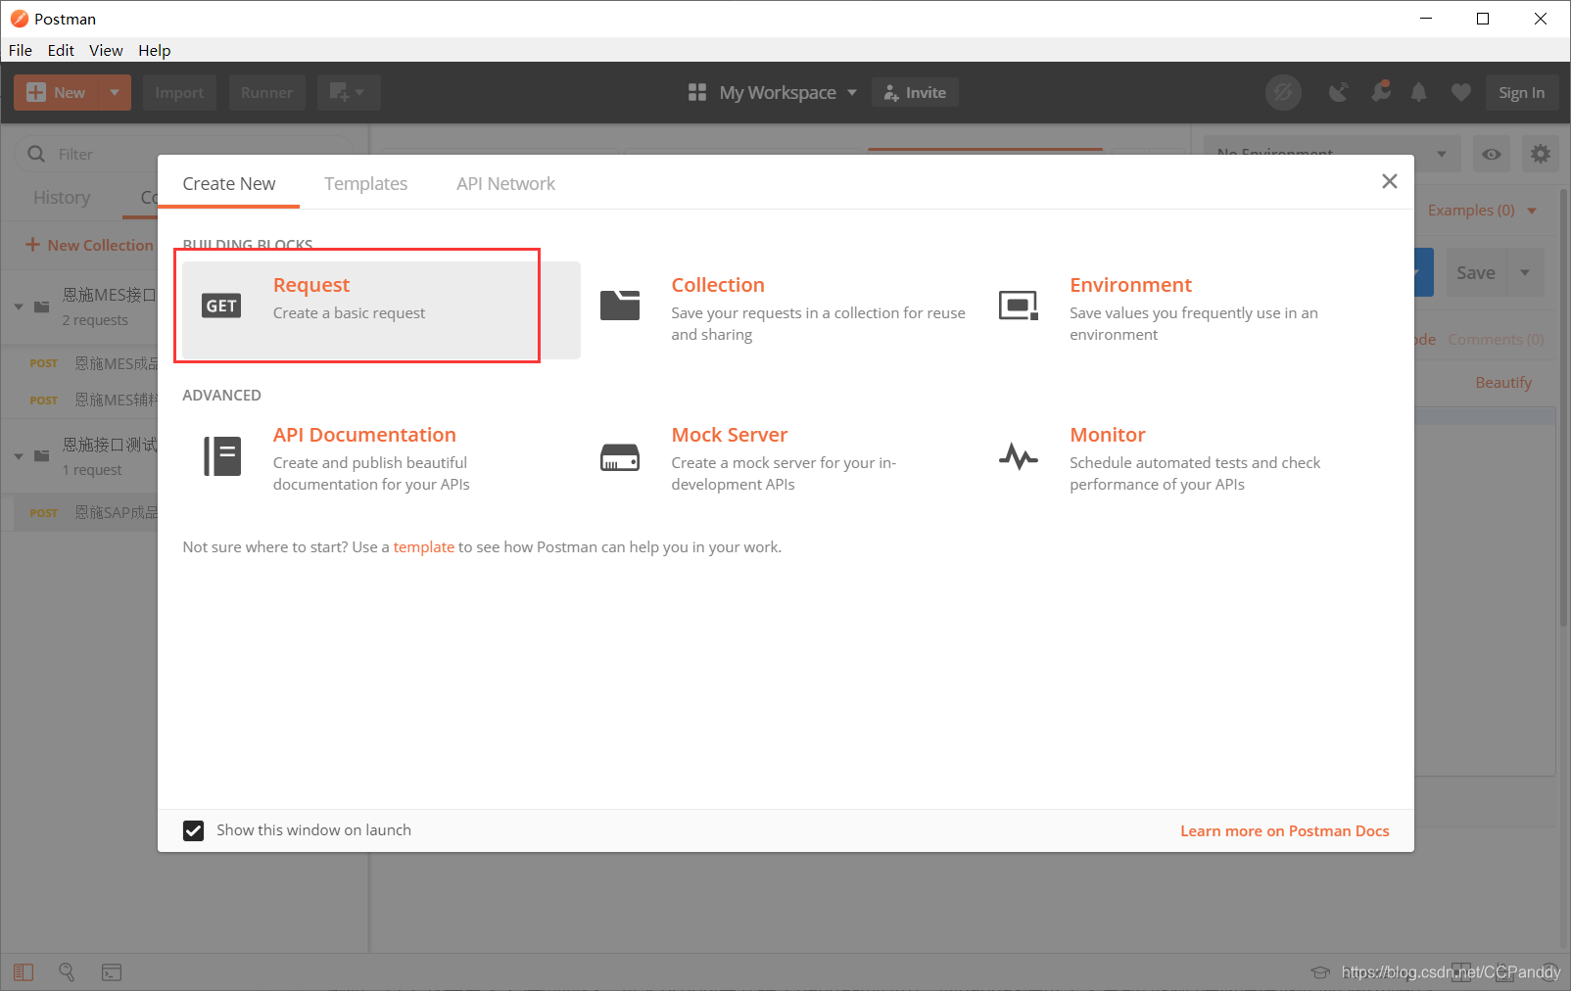
Task: Click the sync offline status icon
Action: pyautogui.click(x=1283, y=92)
